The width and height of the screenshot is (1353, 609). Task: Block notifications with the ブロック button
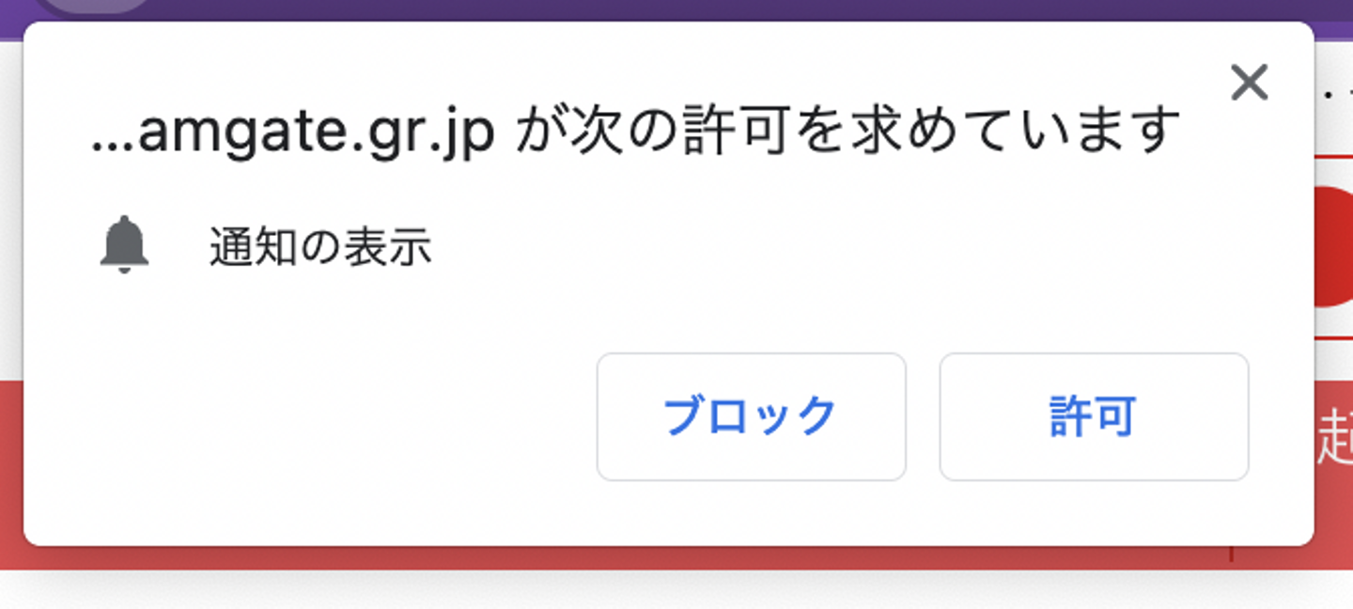click(x=751, y=416)
